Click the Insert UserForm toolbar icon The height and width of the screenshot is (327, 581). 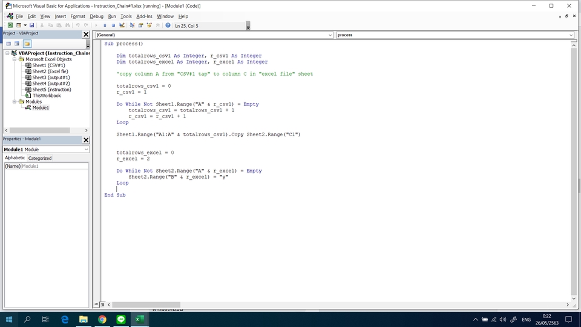click(x=18, y=25)
